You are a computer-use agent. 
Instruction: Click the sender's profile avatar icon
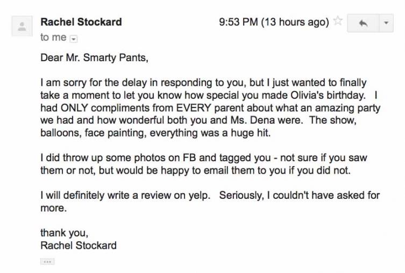tap(22, 26)
